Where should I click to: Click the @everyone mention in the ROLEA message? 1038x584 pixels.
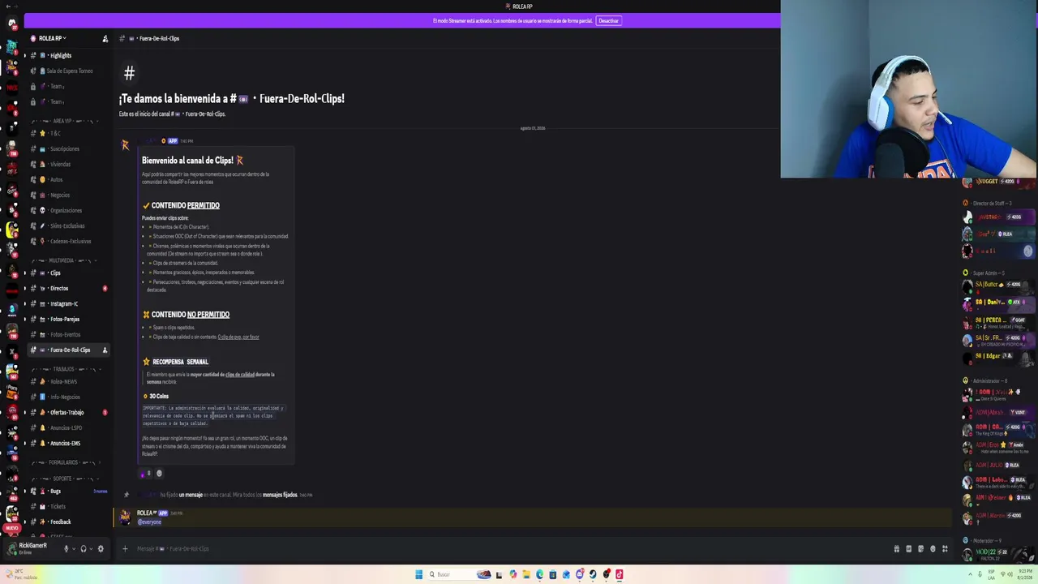pos(149,522)
